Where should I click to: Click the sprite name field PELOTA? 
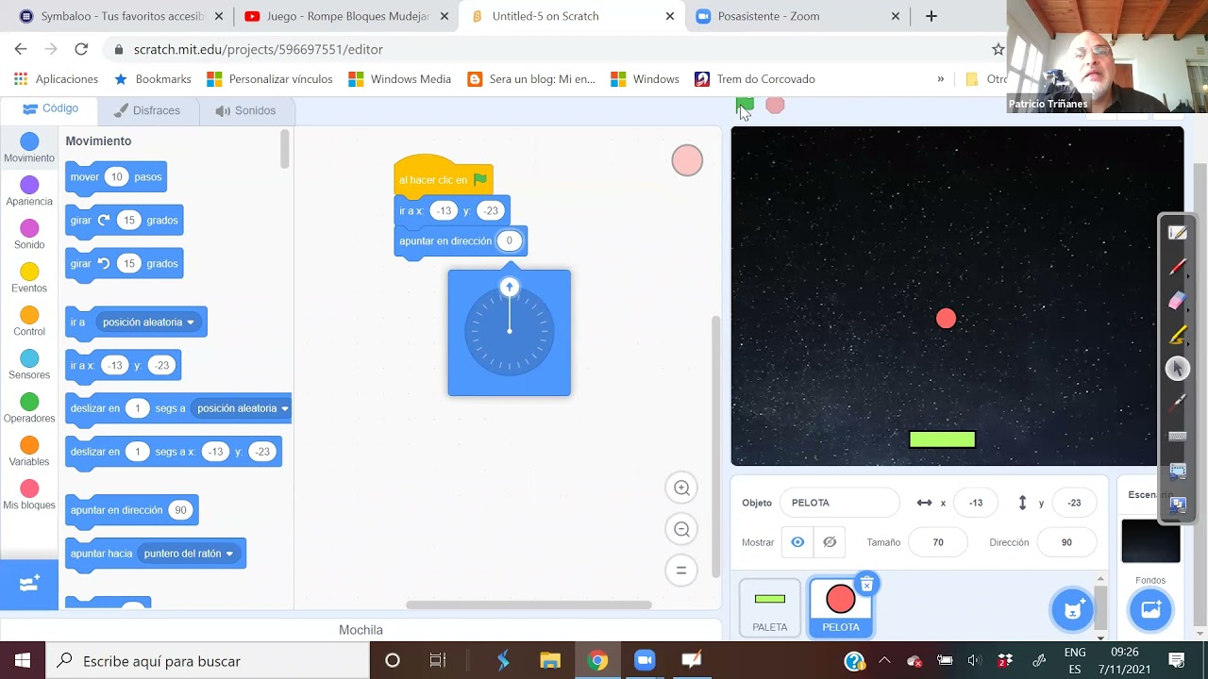click(x=840, y=503)
